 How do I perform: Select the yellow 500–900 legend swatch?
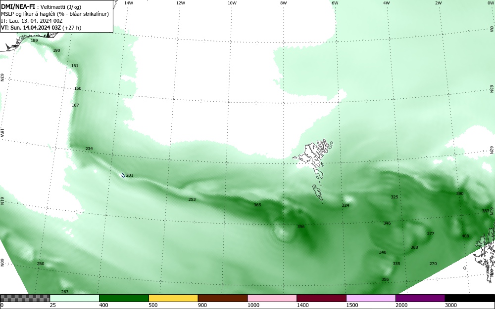(x=173, y=298)
